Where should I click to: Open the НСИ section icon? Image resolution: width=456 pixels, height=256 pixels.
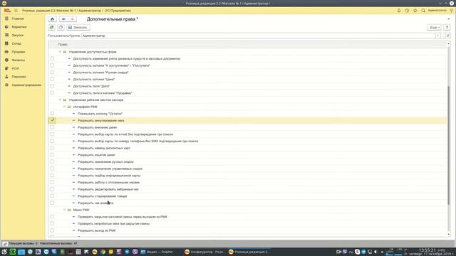(x=6, y=68)
